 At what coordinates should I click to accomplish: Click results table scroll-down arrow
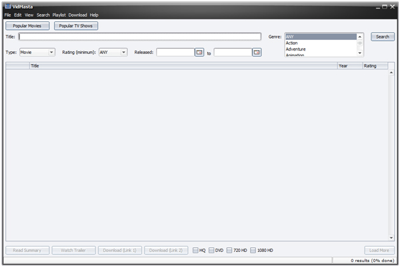click(391, 238)
